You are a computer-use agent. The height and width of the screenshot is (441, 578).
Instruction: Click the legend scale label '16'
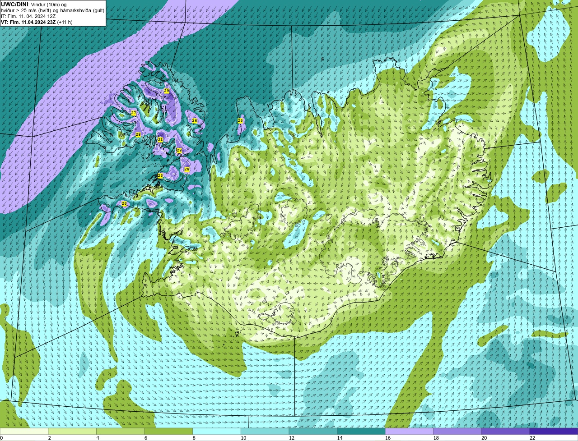point(388,438)
